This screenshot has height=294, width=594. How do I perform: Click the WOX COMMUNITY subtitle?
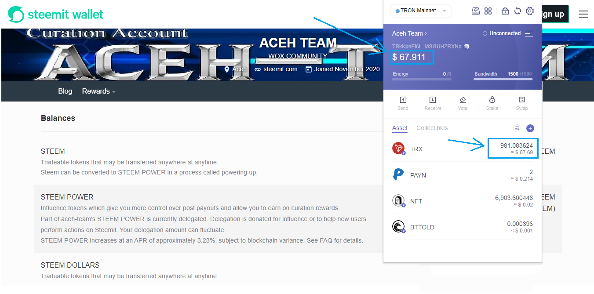[x=298, y=56]
